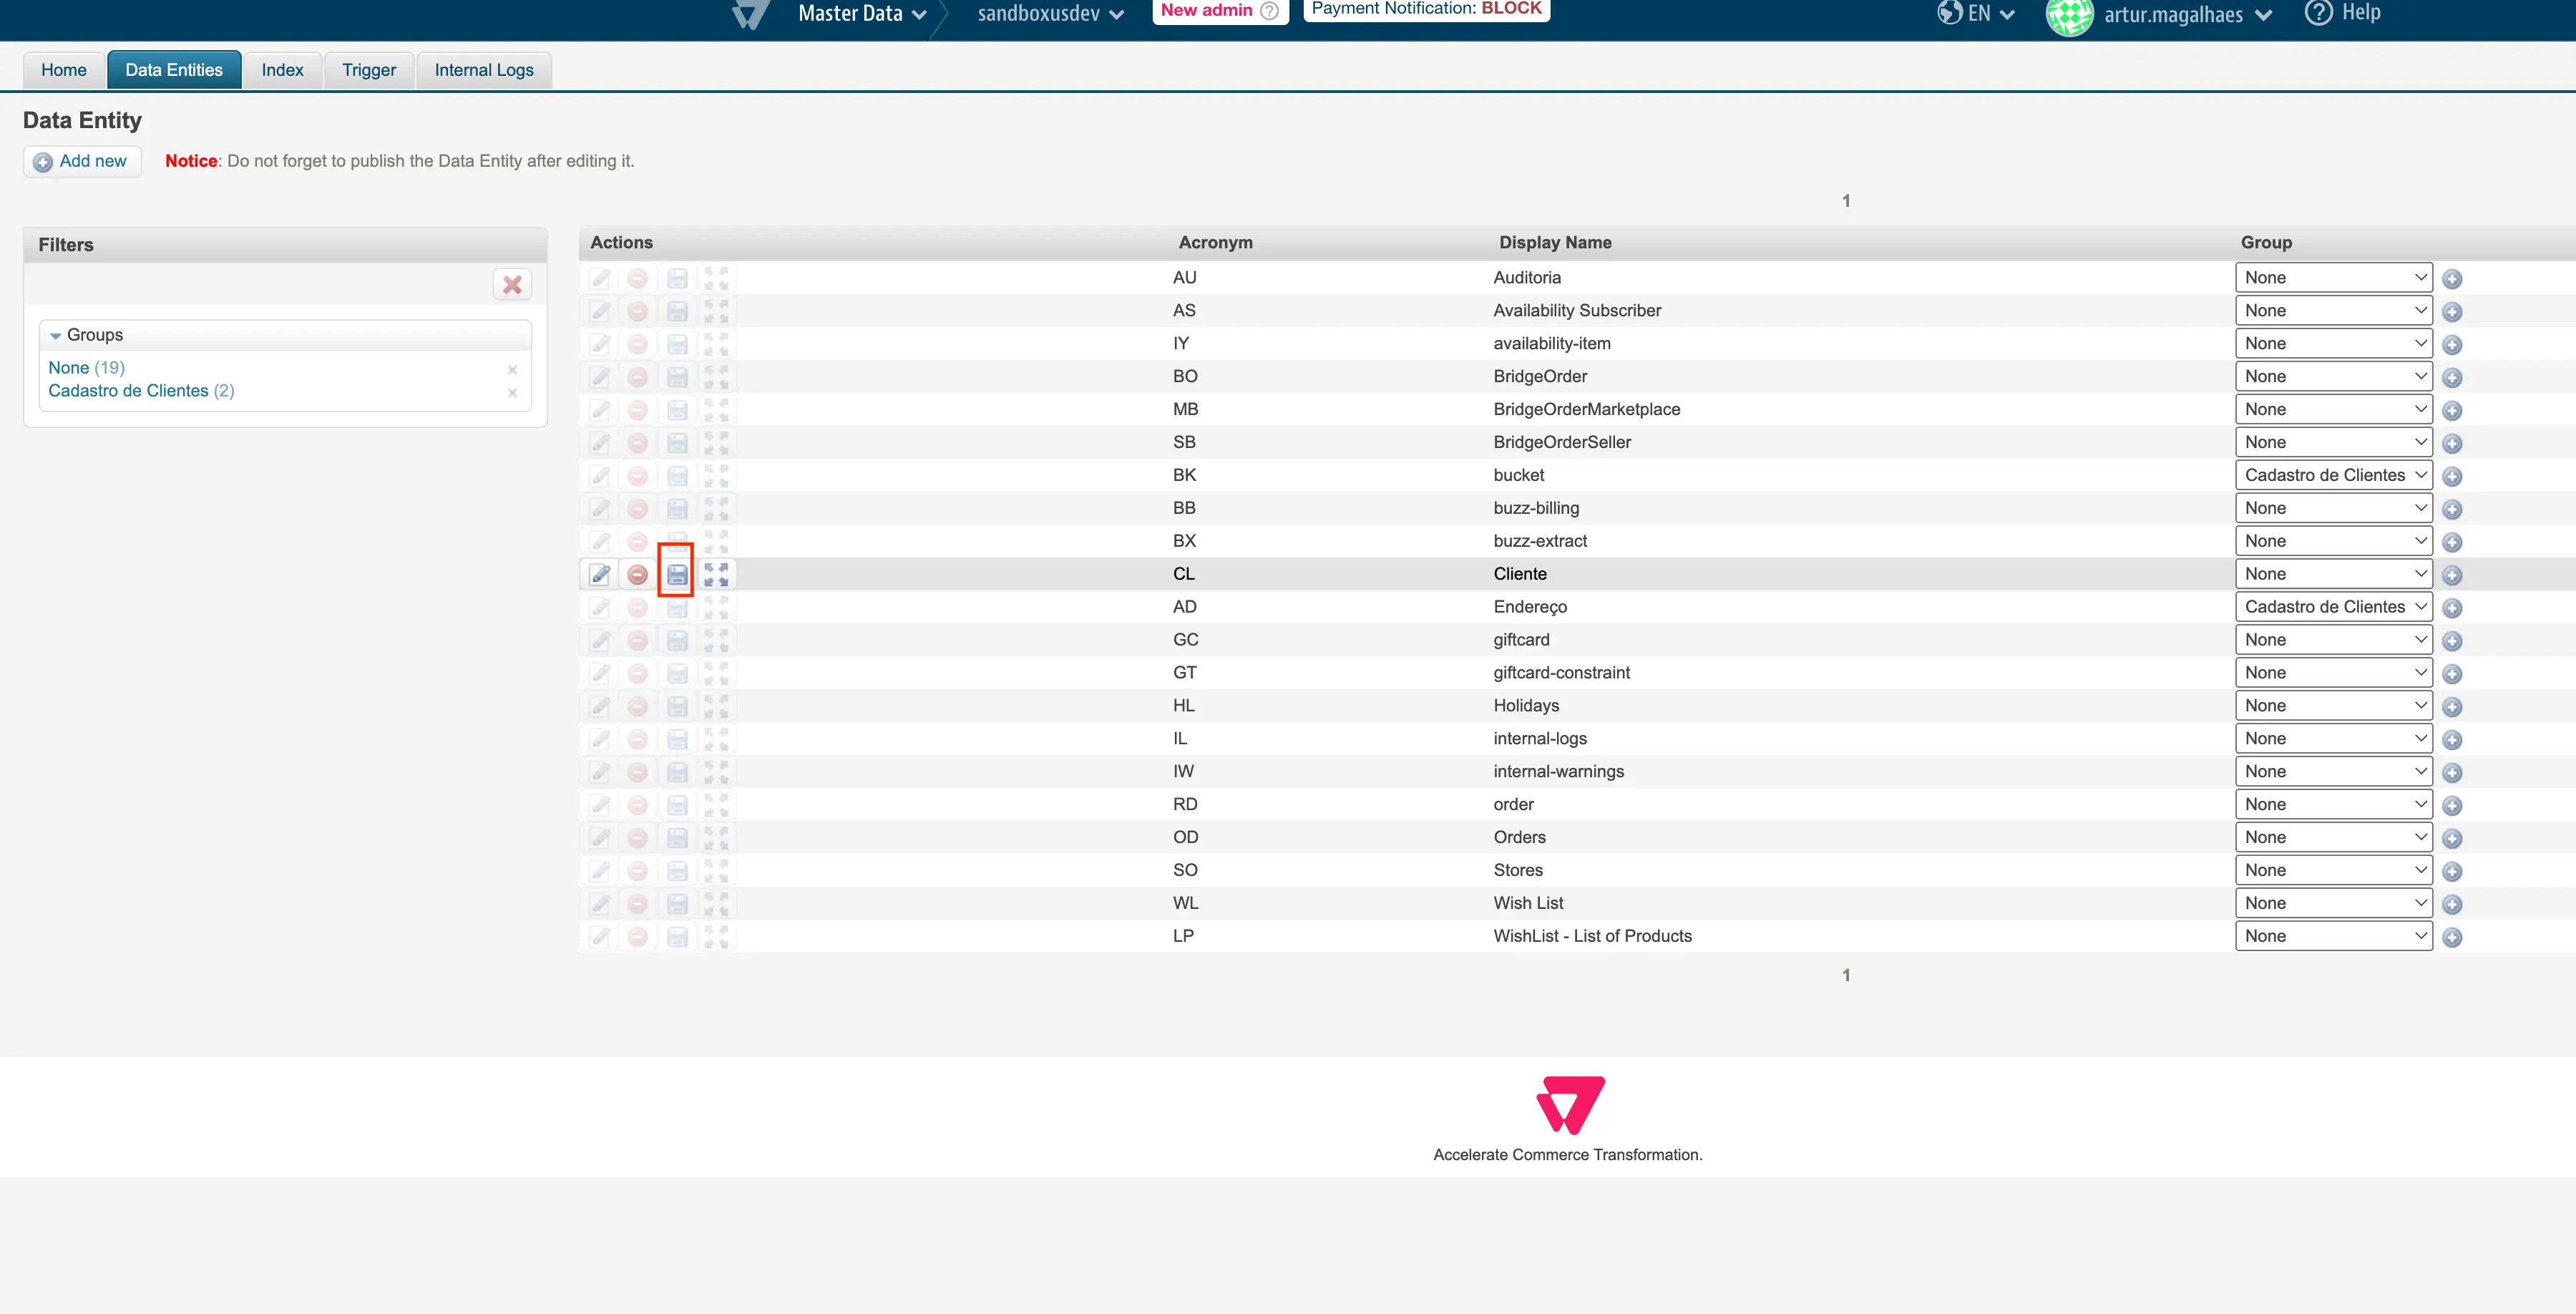Remove the Cadastro de Clientes group filter

(x=512, y=392)
